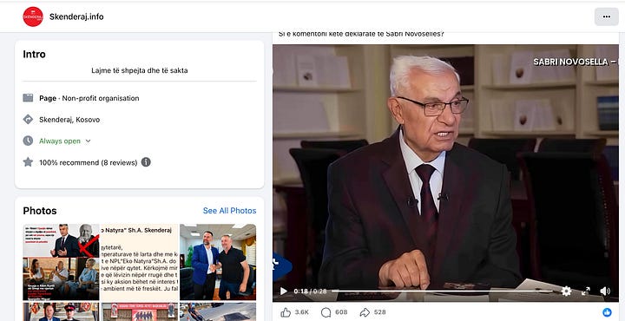
Task: Expand video to fullscreen
Action: click(586, 292)
